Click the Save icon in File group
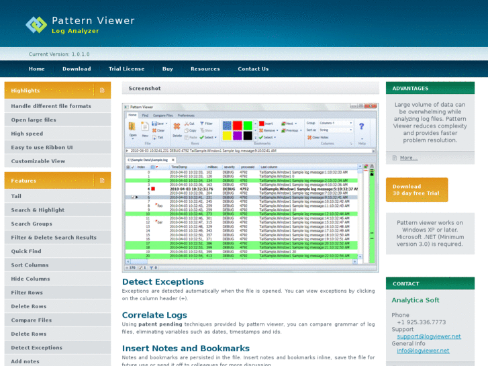This screenshot has width=488, height=366. pos(154,124)
